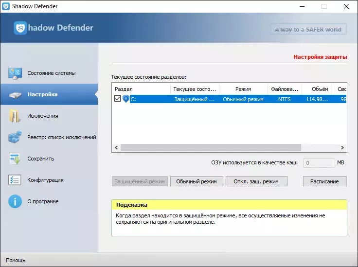Image resolution: width=358 pixels, height=267 pixels.
Task: Click the 114.98... volume cell
Action: coord(317,99)
